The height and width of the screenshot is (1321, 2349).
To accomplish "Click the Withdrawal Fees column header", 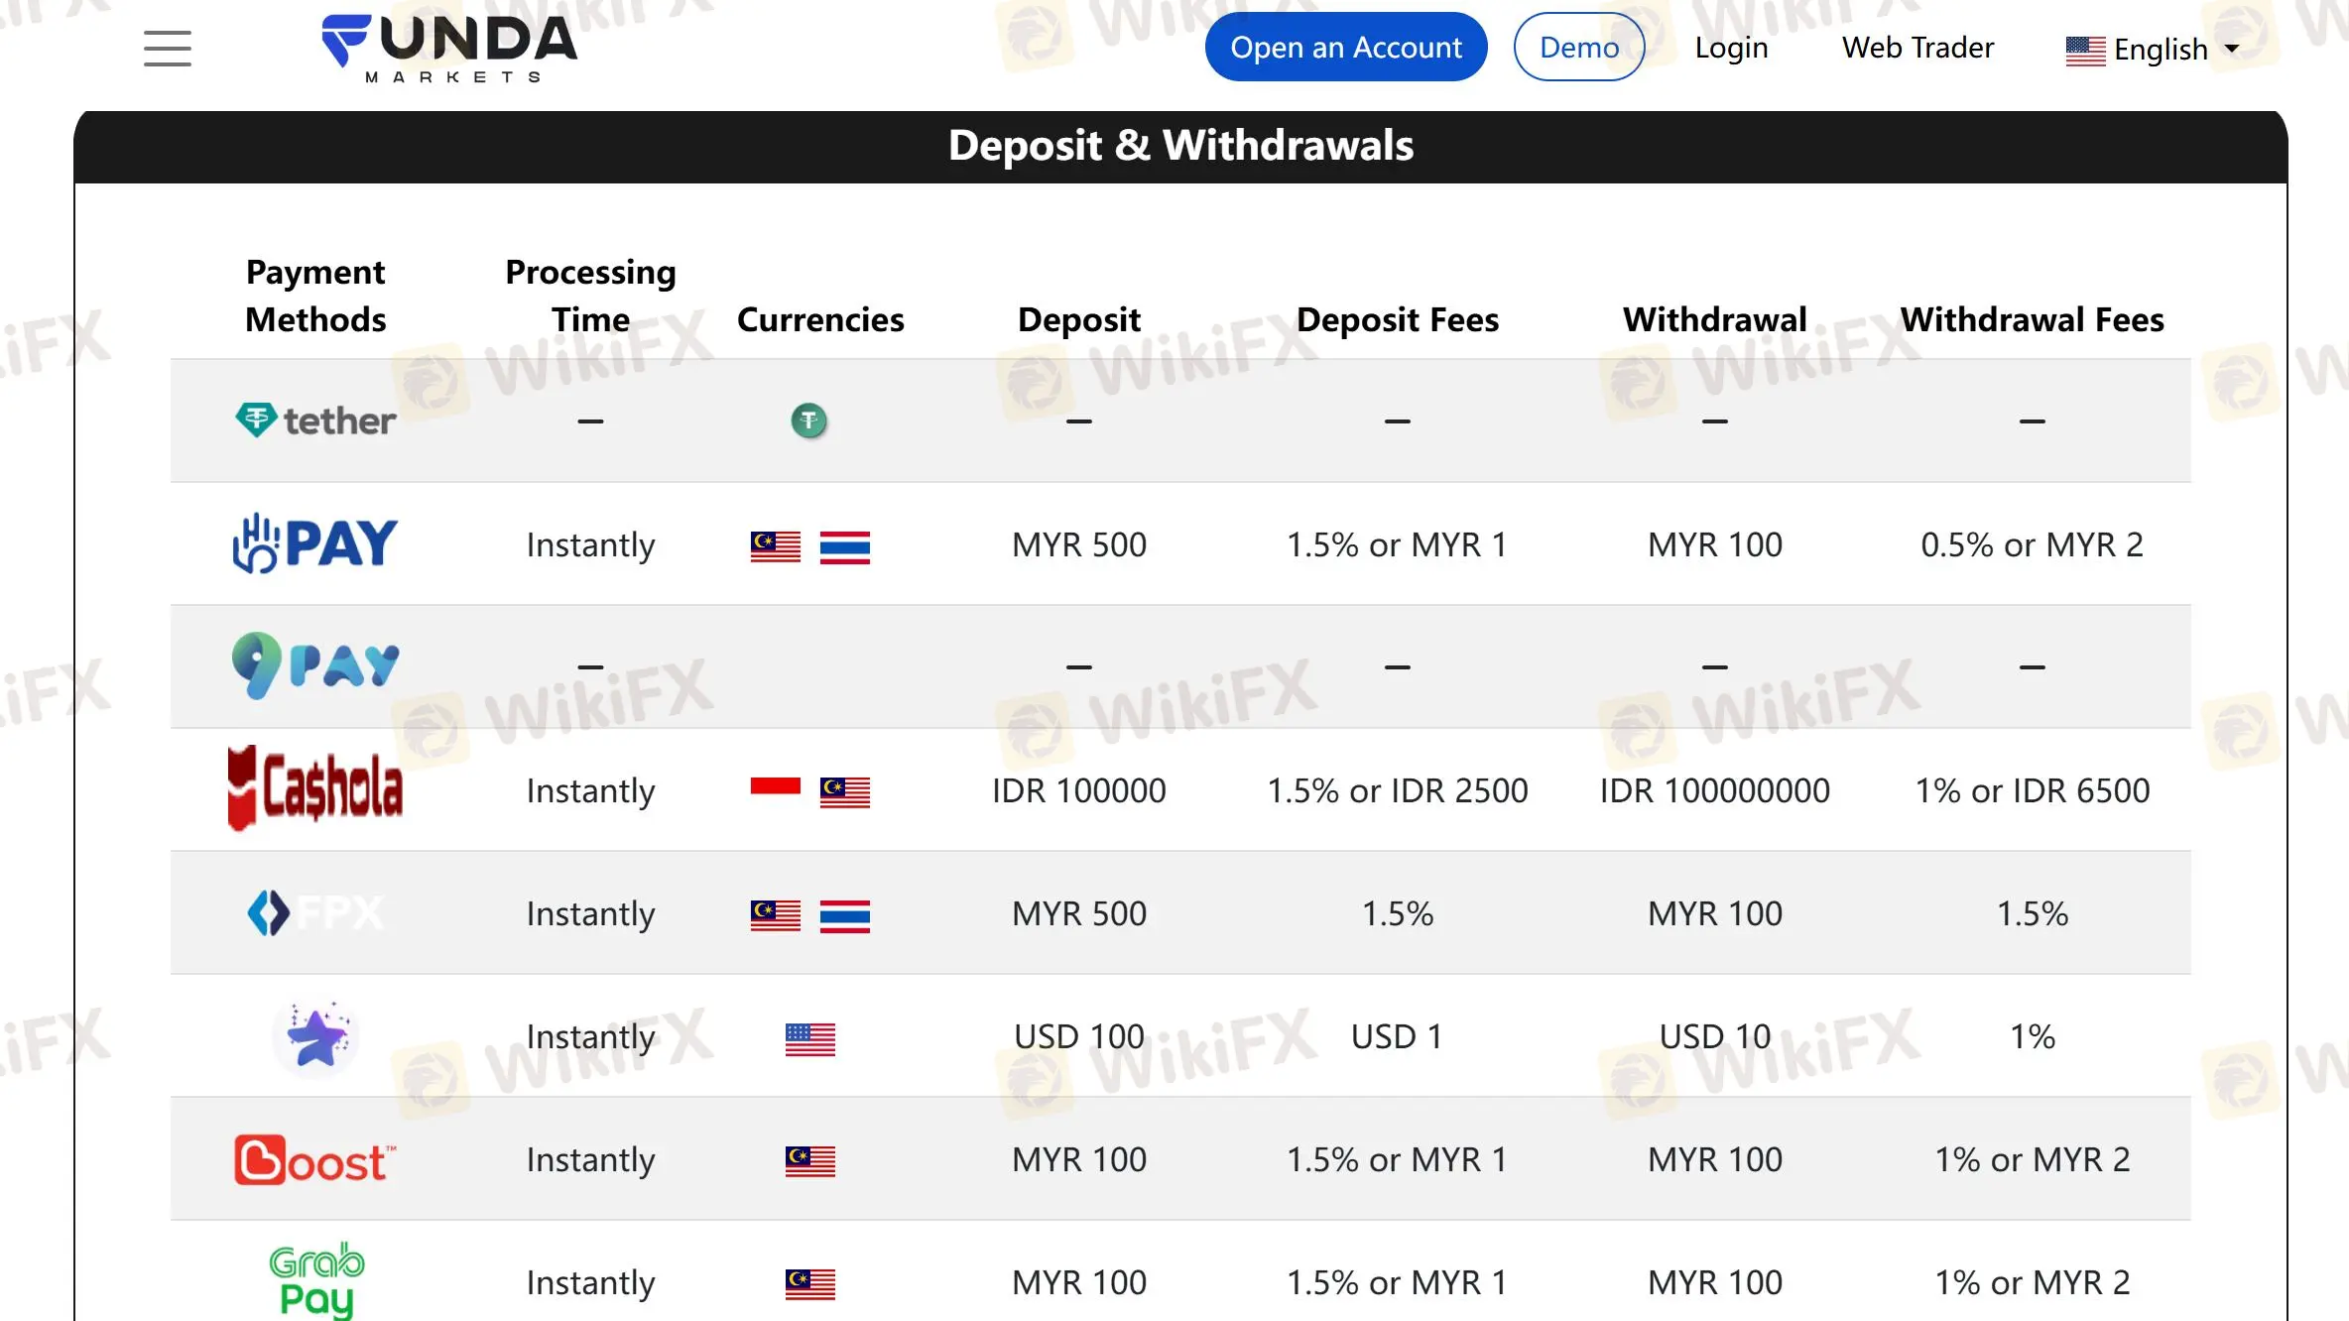I will pos(2032,319).
